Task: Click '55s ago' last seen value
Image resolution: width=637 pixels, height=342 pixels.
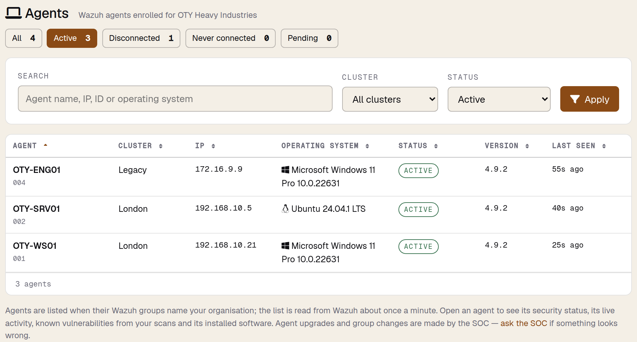Action: pos(568,169)
